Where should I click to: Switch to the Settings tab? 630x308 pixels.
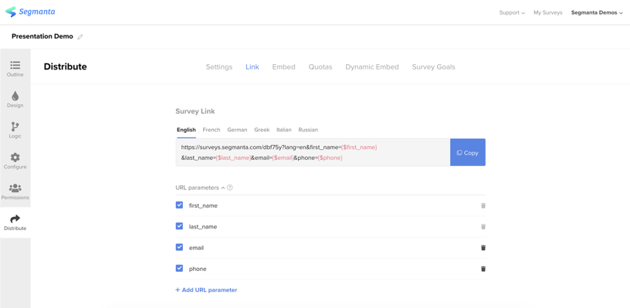219,67
